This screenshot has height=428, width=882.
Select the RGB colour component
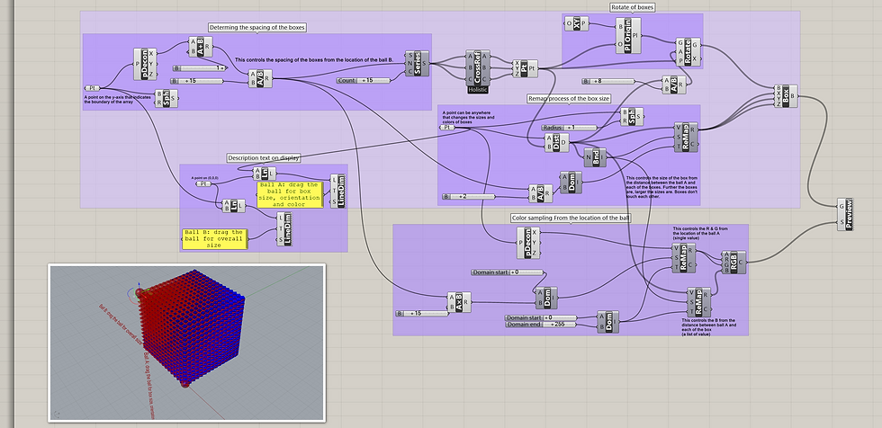click(x=733, y=263)
